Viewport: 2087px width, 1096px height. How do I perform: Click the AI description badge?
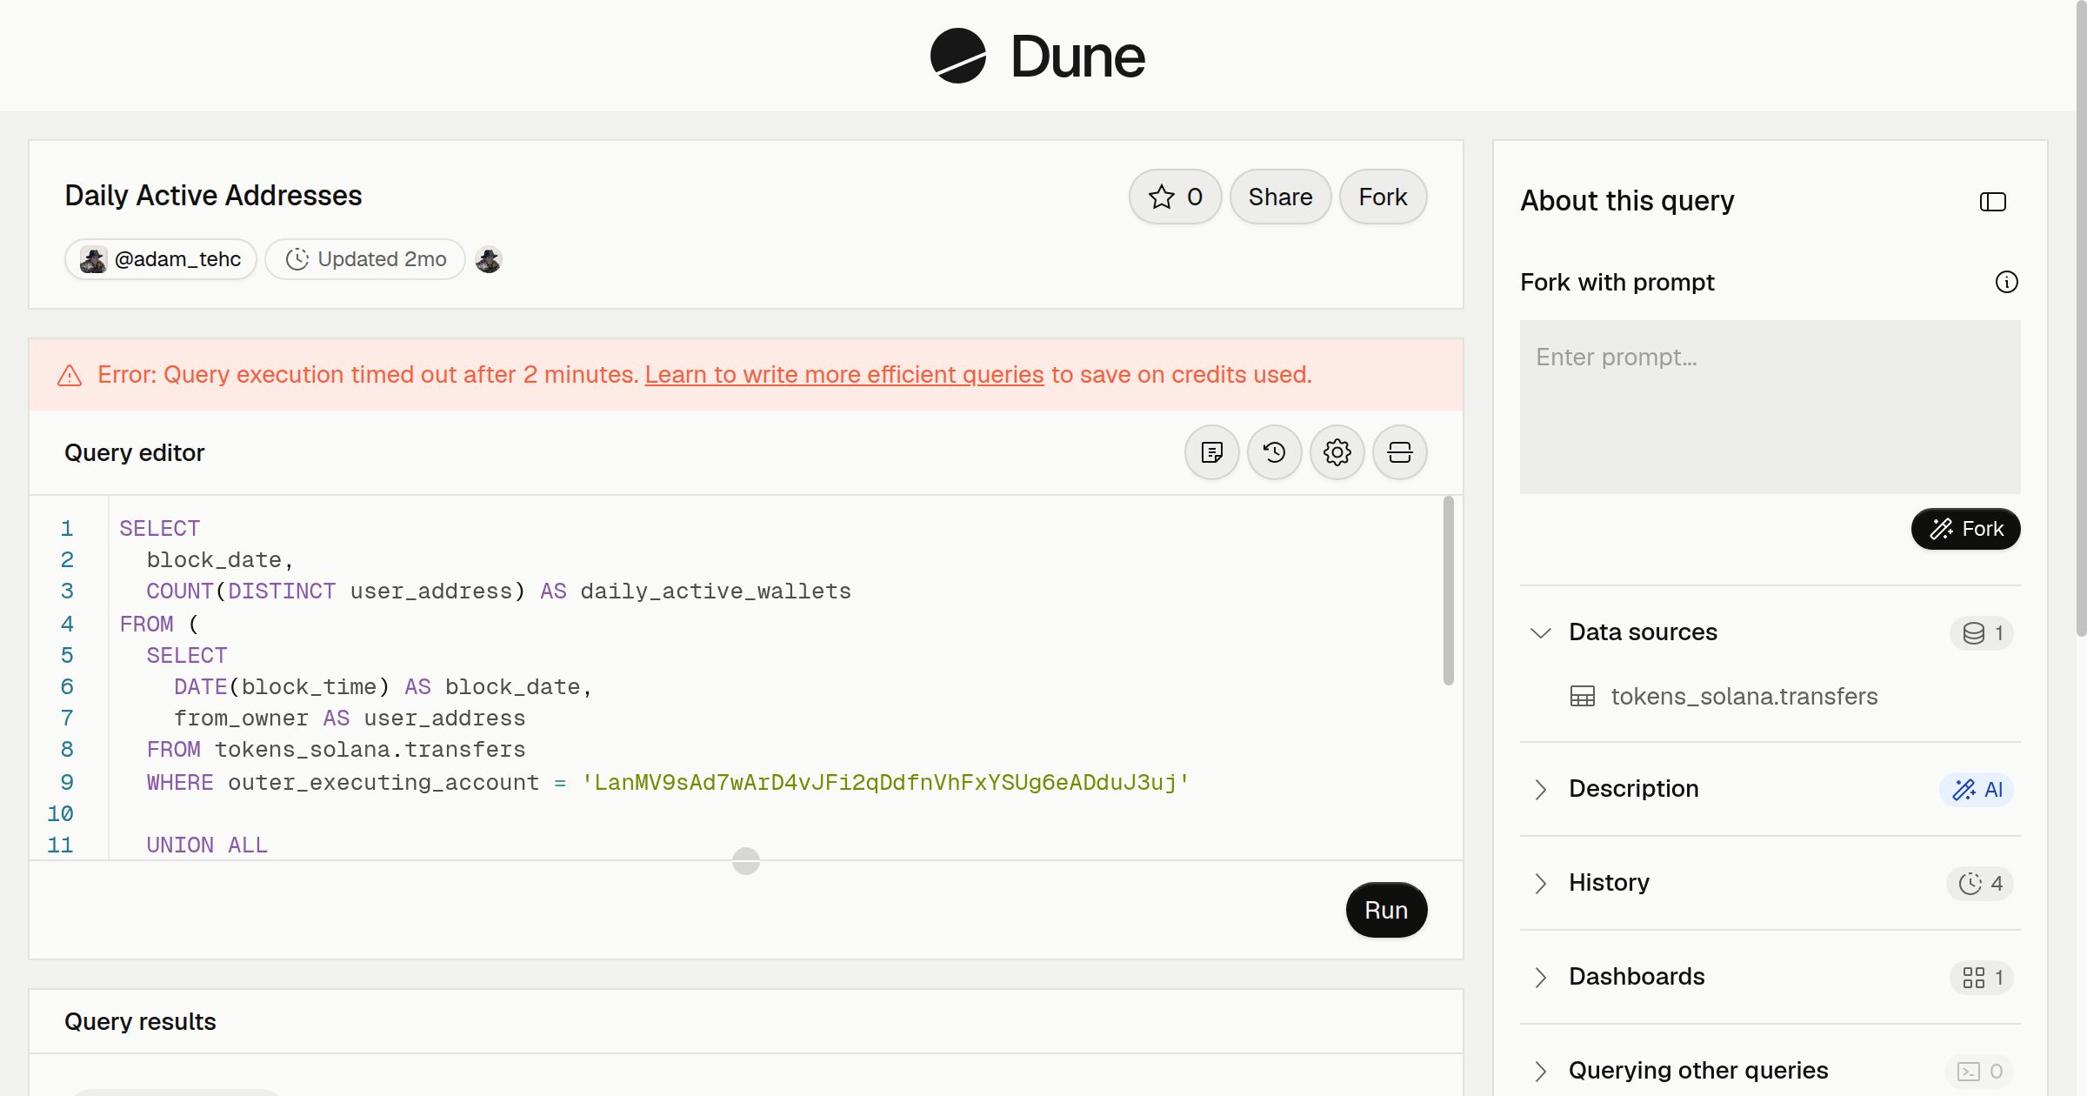tap(1977, 789)
